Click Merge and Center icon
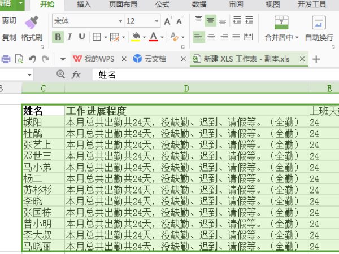 tap(281, 23)
